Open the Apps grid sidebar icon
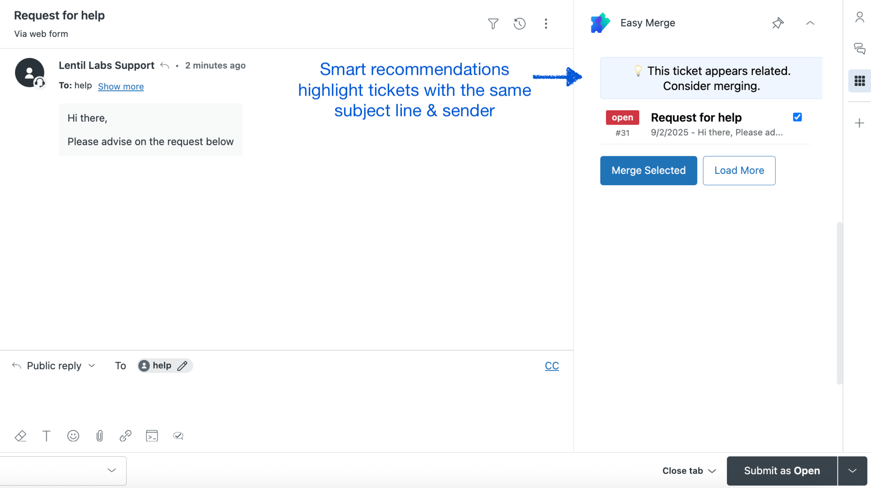Screen dimensions: 871x488 (859, 81)
